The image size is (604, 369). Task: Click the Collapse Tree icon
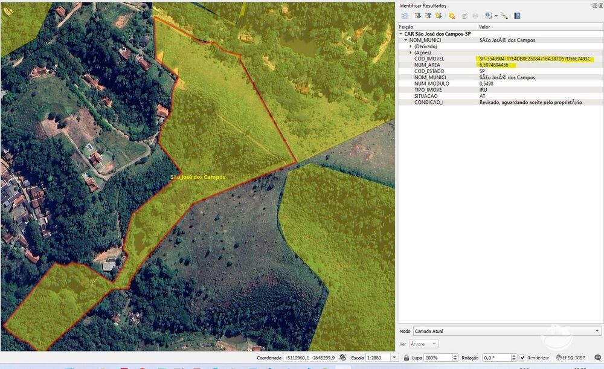pyautogui.click(x=428, y=16)
